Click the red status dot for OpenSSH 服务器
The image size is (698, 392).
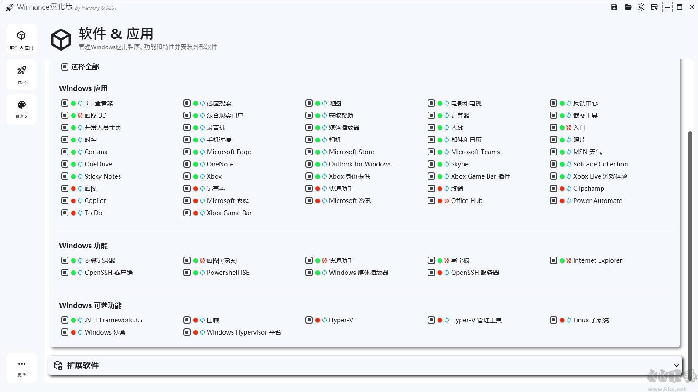coord(440,273)
